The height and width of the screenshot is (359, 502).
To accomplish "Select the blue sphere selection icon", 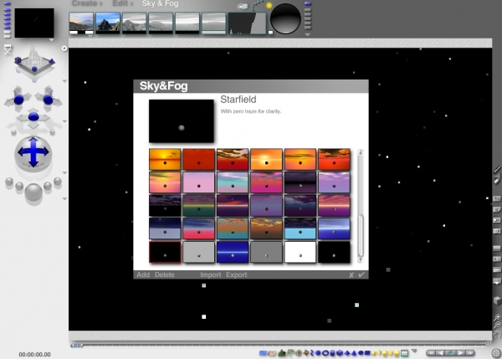I will click(318, 353).
